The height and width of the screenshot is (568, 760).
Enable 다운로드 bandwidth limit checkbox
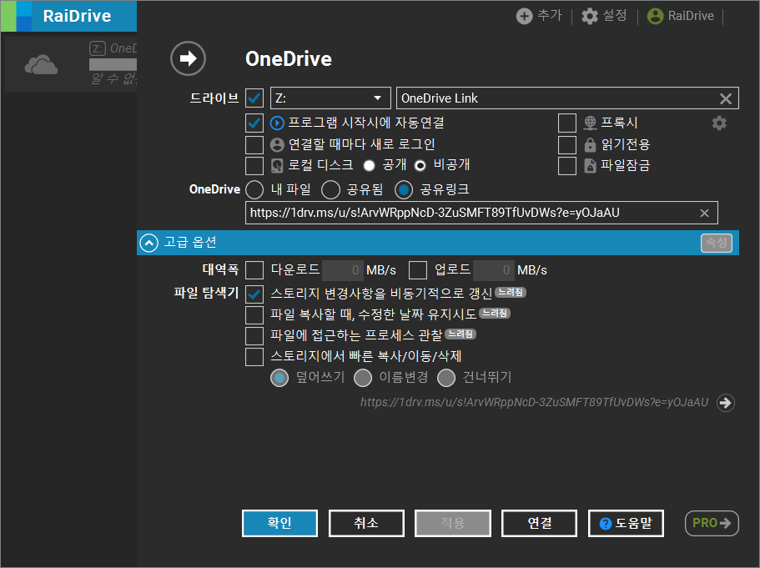point(254,270)
